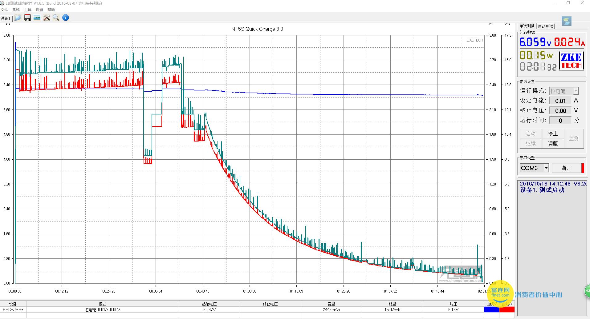Show info with blue 'i' icon

tap(66, 18)
